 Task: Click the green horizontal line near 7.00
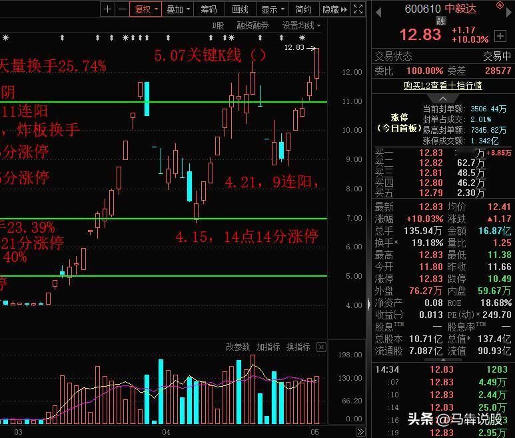click(x=164, y=219)
